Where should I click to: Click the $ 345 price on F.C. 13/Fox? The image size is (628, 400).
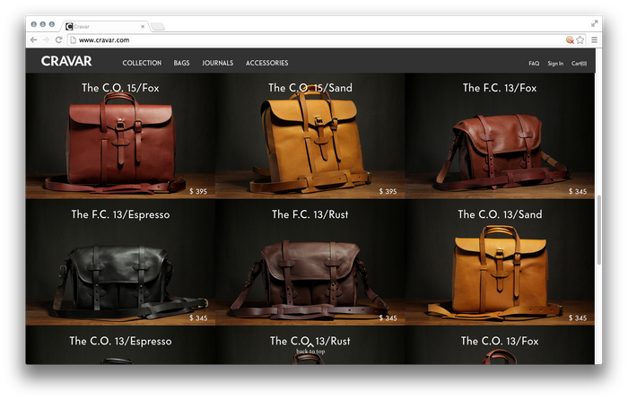pyautogui.click(x=578, y=191)
